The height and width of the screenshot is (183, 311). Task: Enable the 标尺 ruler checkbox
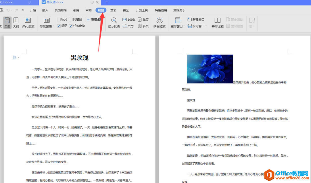tap(59, 20)
